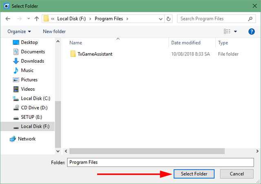Click the CD Drive (D:) disc icon
261x184 pixels.
pos(16,107)
